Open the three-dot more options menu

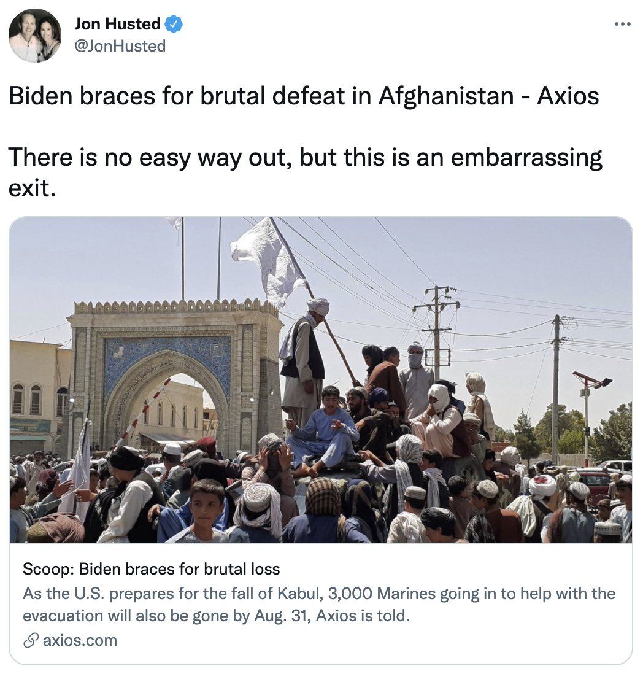tap(622, 25)
